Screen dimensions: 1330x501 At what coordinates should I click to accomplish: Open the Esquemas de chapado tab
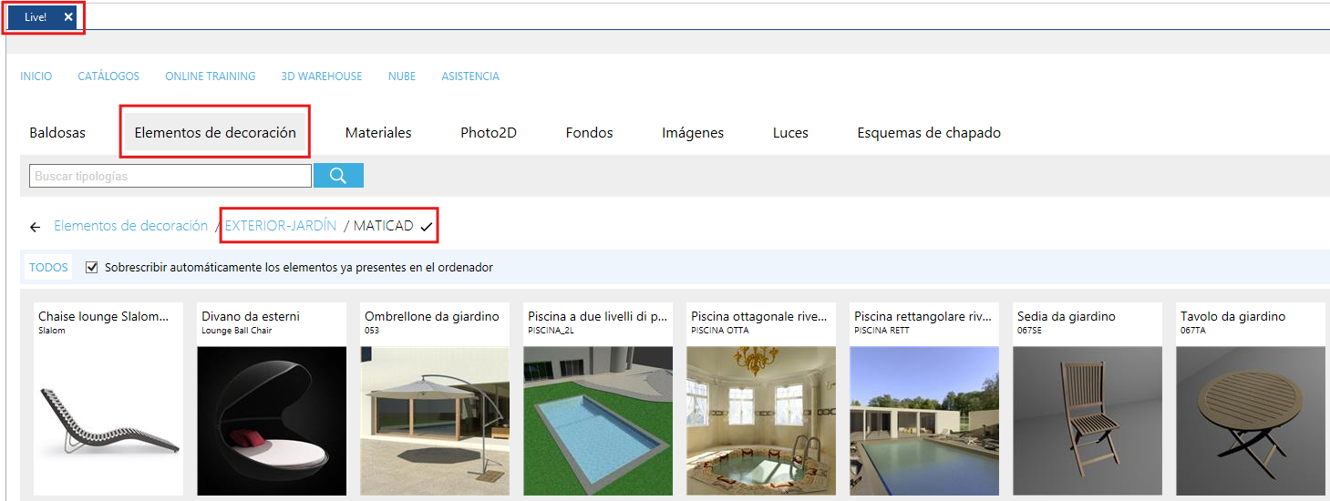[x=929, y=133]
